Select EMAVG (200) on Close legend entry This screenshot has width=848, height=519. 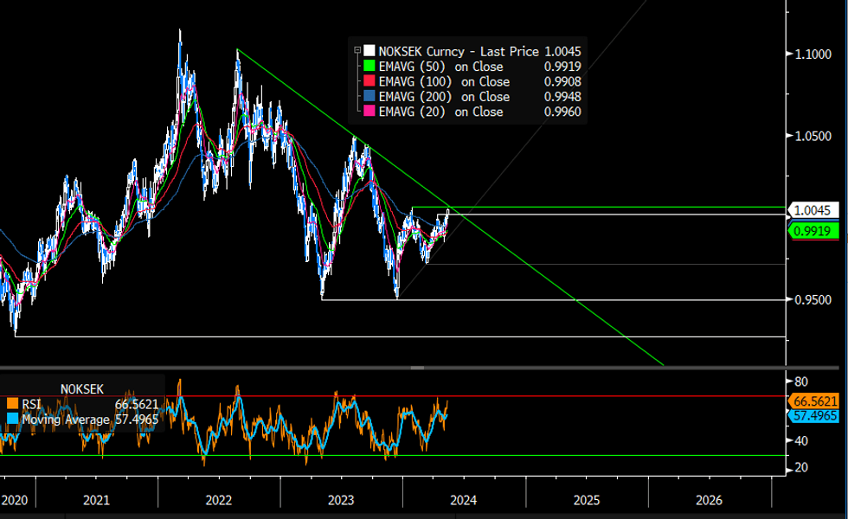click(x=444, y=97)
